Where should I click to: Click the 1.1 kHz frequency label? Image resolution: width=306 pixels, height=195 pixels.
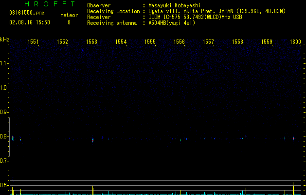[4, 63]
